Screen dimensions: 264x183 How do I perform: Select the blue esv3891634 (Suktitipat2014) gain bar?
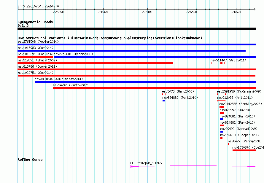pyautogui.click(x=145, y=82)
